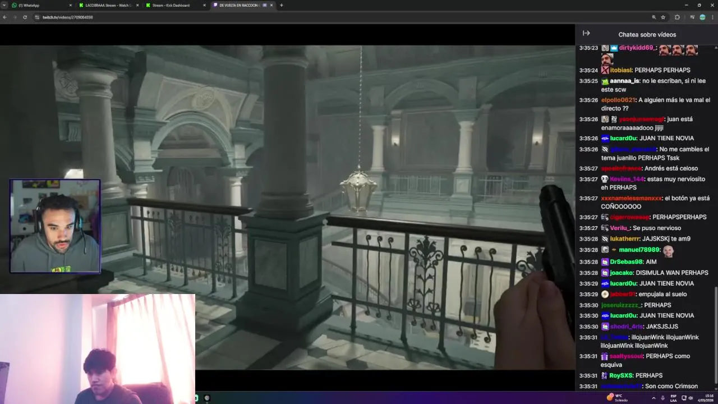
Task: Show hidden system tray icons
Action: 653,398
